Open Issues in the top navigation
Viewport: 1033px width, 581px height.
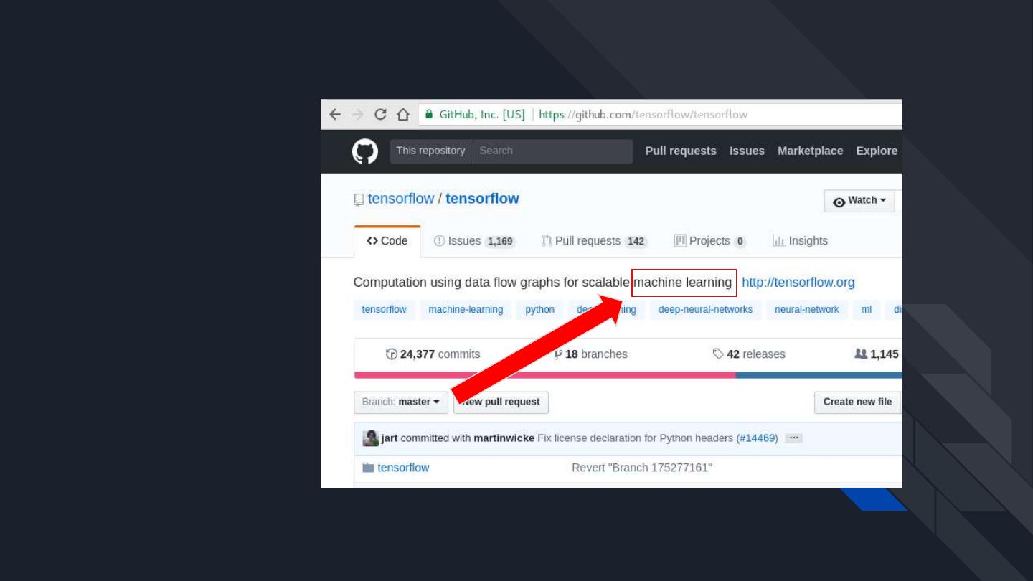point(747,151)
